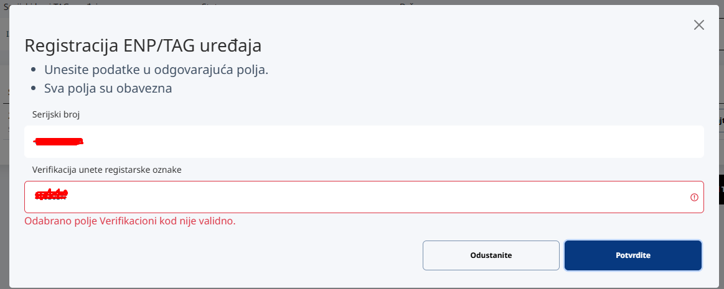This screenshot has width=724, height=289.
Task: Focus the red-bordered verification input field
Action: coord(374,197)
